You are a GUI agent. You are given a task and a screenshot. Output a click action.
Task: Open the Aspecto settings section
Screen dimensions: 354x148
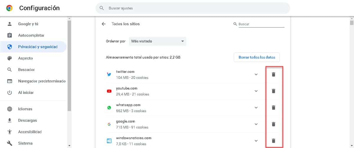[x=25, y=58]
